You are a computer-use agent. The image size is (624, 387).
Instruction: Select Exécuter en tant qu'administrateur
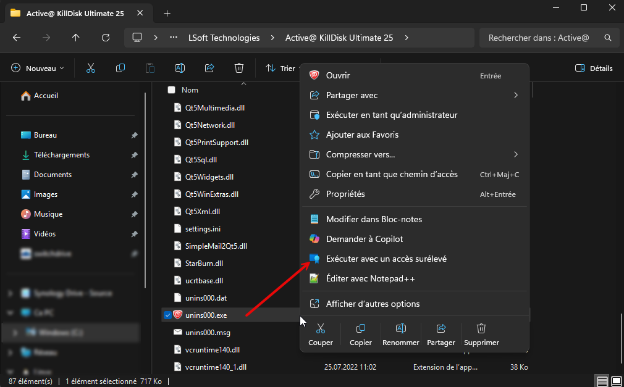click(415, 115)
